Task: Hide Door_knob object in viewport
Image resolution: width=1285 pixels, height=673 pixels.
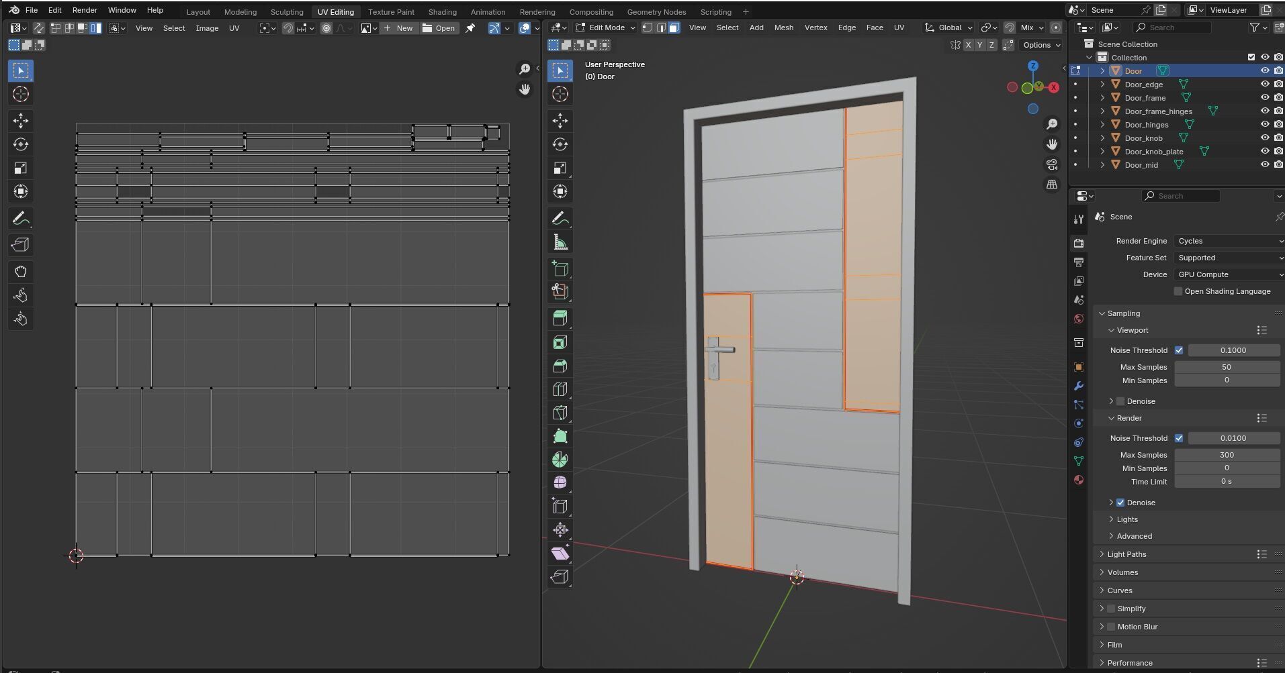Action: [x=1265, y=138]
